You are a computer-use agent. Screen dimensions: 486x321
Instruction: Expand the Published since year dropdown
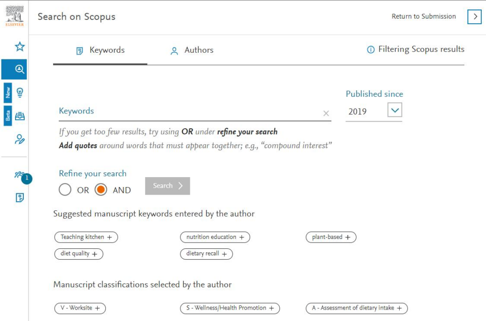click(394, 110)
